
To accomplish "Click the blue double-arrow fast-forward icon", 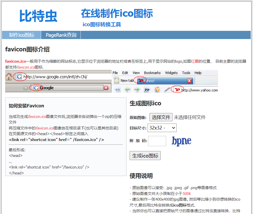I will point(147,89).
